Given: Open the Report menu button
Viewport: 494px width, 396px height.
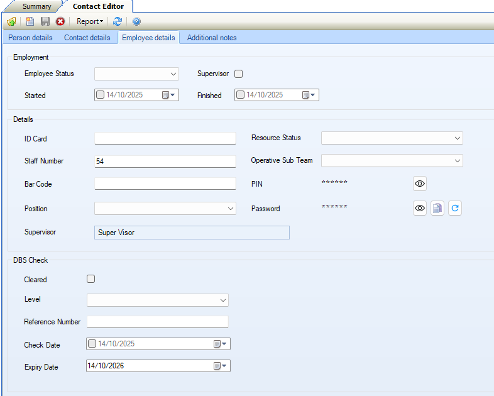Looking at the screenshot, I should click(89, 21).
